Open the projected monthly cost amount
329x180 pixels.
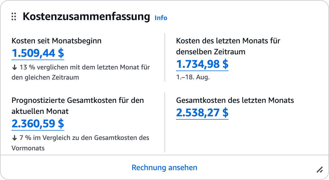38,123
